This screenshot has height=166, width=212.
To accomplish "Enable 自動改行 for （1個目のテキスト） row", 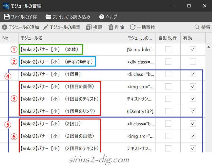I will click(x=168, y=99).
